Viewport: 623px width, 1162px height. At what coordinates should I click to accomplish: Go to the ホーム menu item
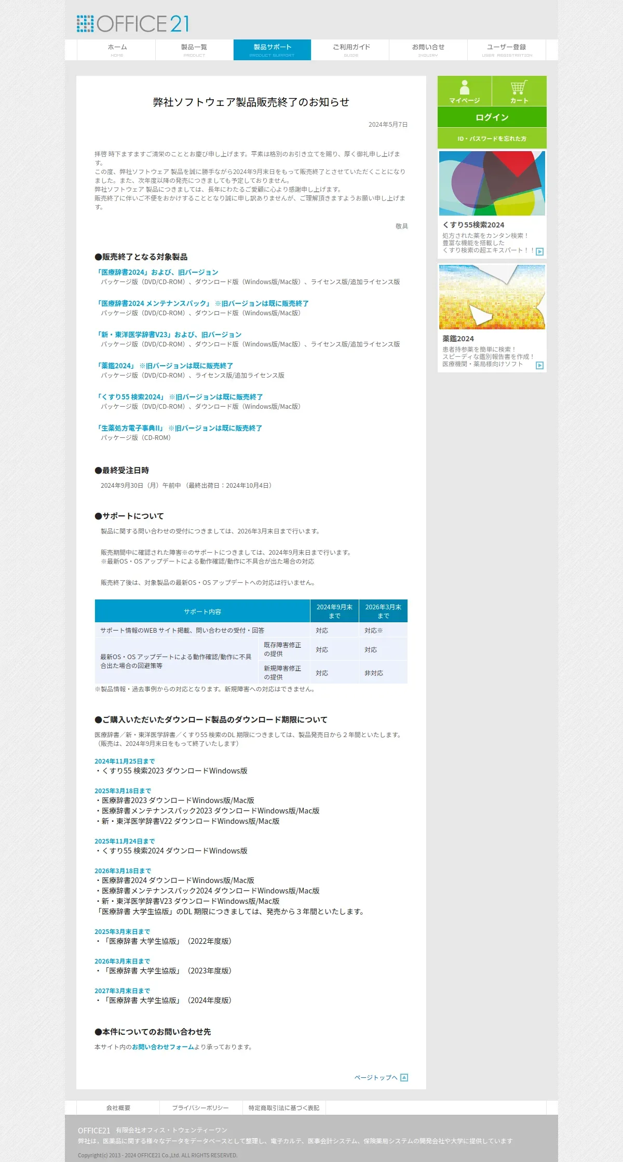point(117,50)
